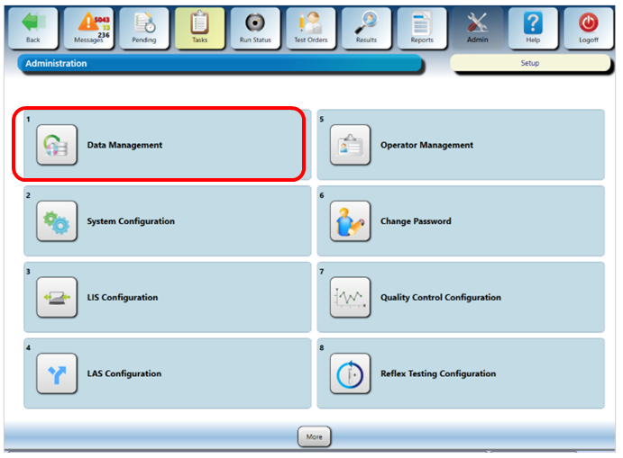Open the Reports screen

[422, 27]
